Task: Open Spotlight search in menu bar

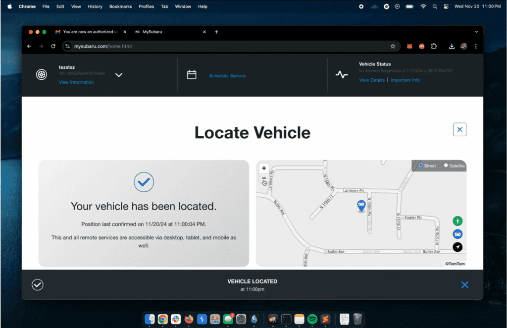Action: [x=435, y=6]
